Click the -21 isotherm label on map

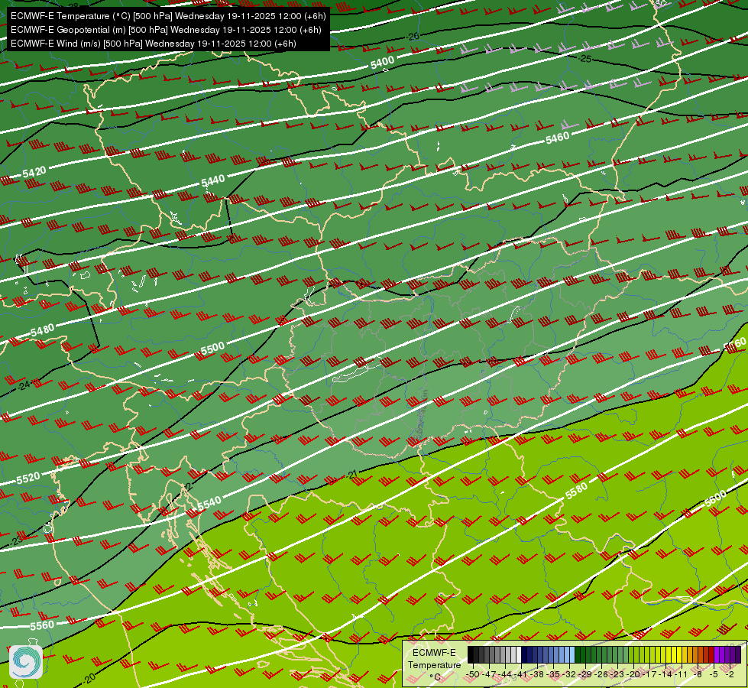352,475
